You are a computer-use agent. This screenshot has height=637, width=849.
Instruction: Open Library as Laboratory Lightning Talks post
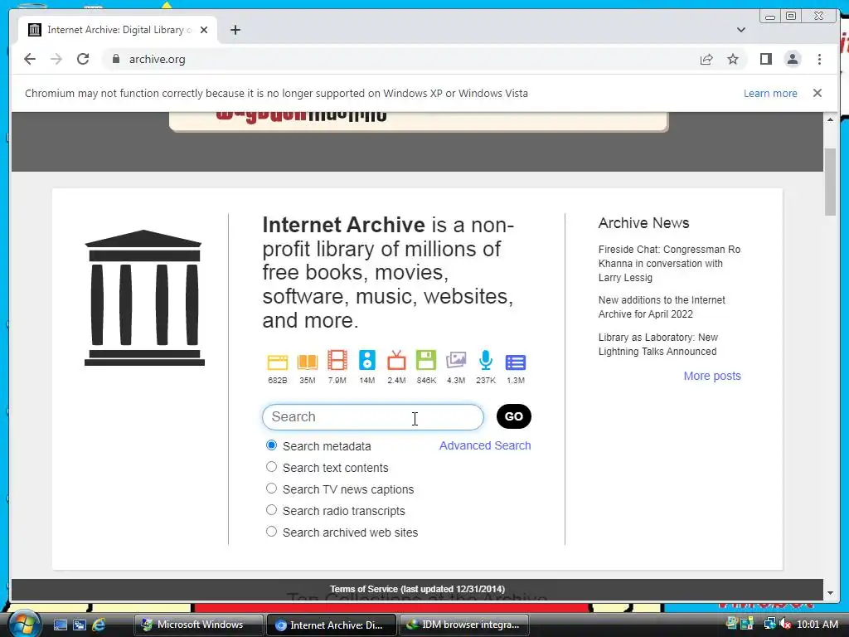click(x=657, y=344)
